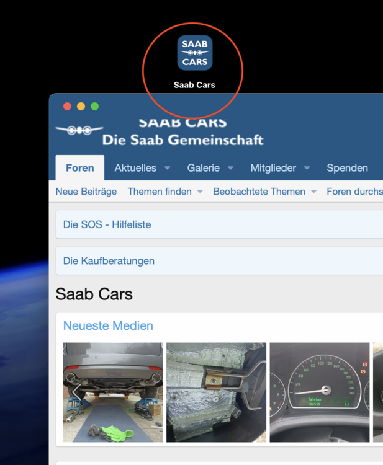The height and width of the screenshot is (465, 383).
Task: Click the Neueste Medien heading link
Action: click(108, 325)
